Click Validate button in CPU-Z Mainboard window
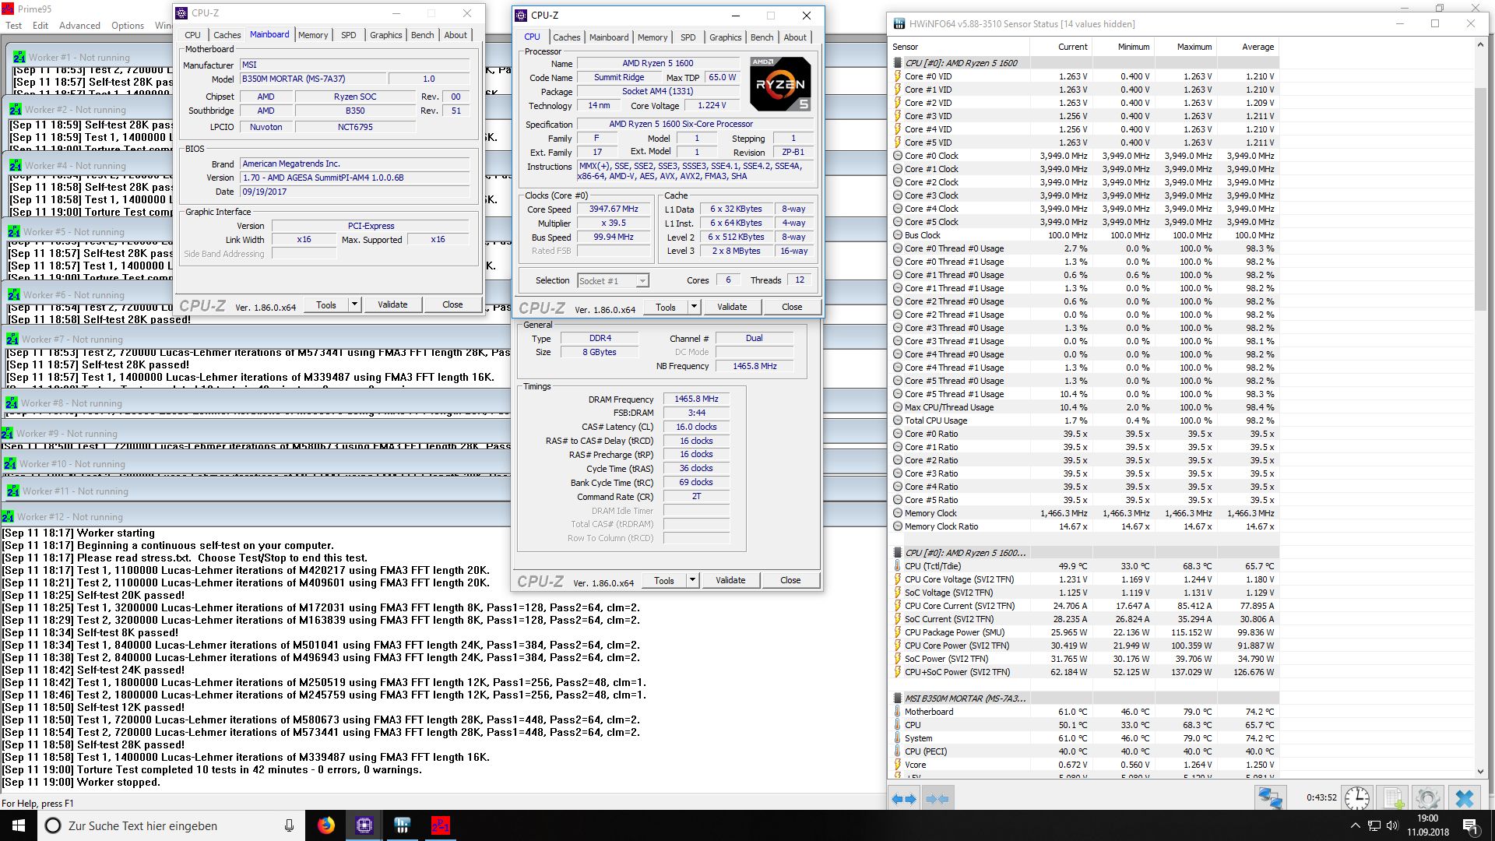The width and height of the screenshot is (1495, 841). pos(392,304)
